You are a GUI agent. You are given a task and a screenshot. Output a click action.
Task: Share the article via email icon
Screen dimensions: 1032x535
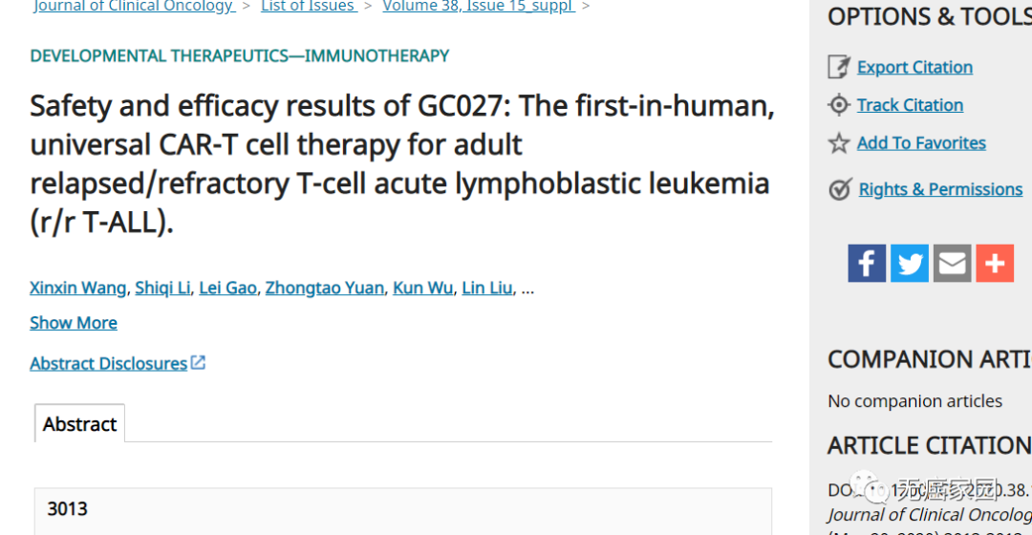[952, 263]
